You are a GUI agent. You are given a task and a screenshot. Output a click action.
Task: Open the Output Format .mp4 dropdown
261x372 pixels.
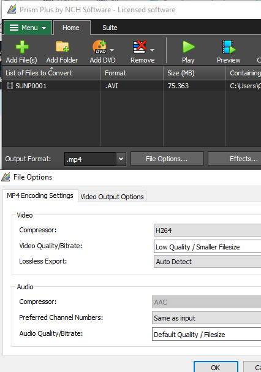tap(95, 159)
